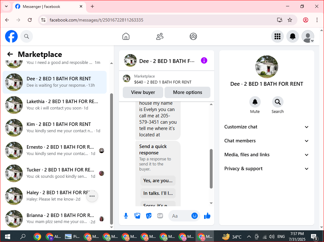Open Kim chat in conversation list

point(55,128)
